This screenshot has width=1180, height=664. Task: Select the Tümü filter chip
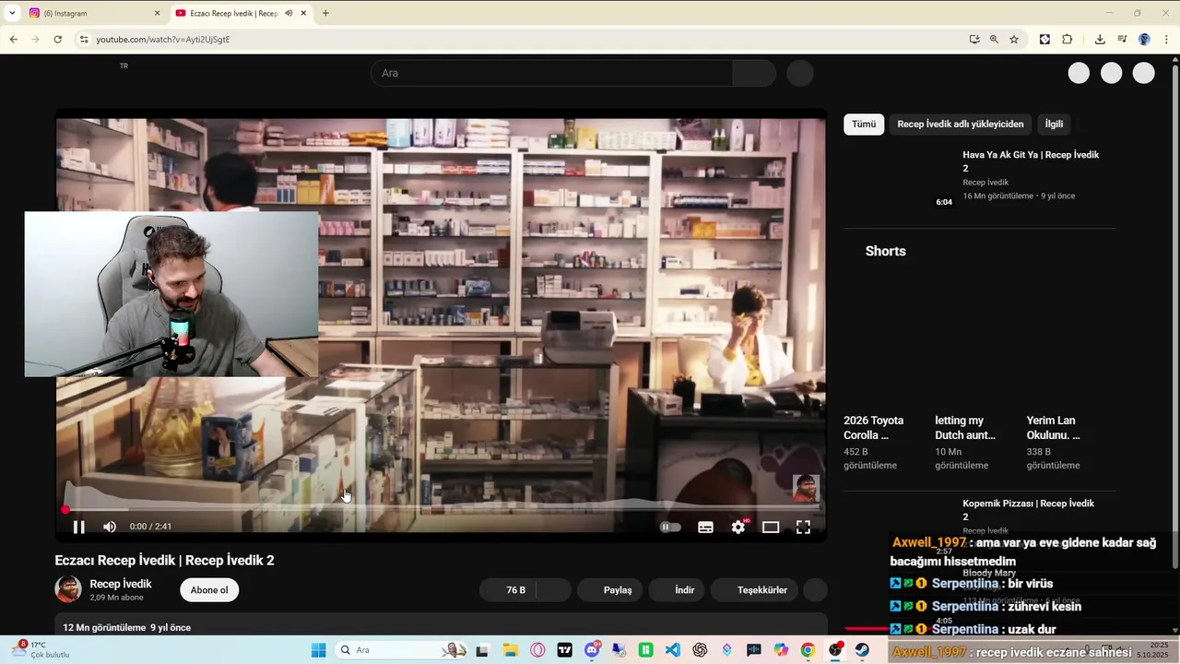(x=864, y=125)
